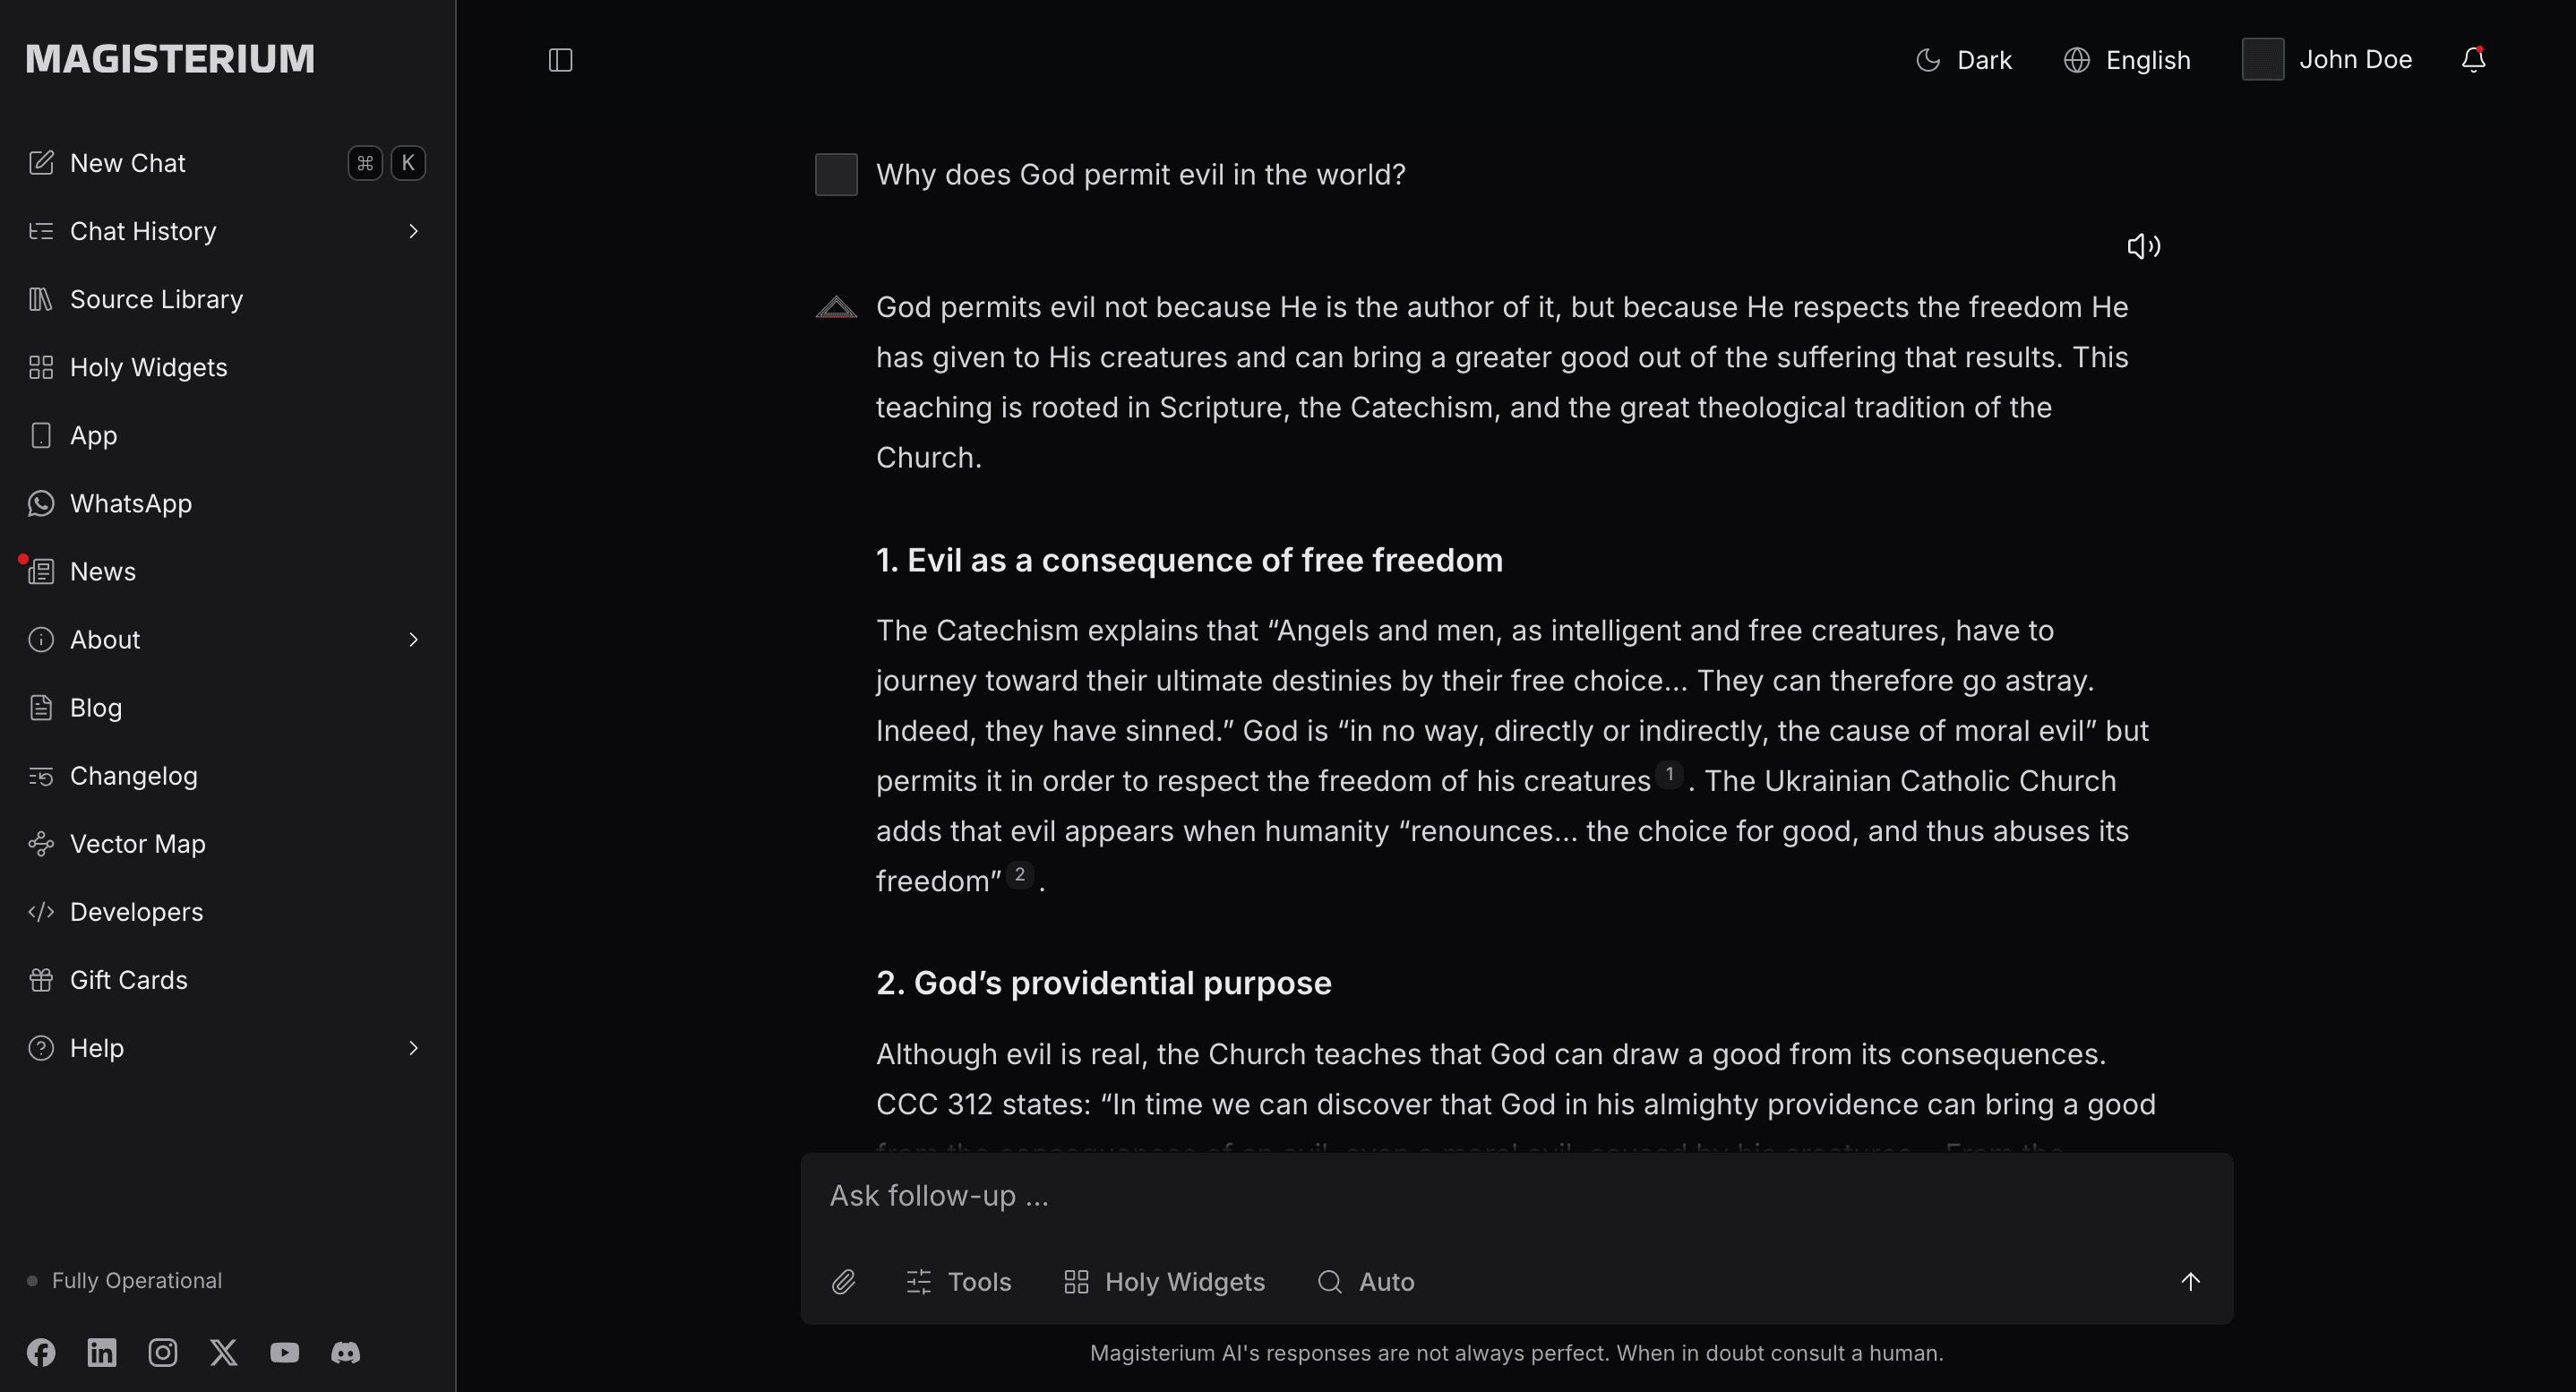Open the Facebook social link
The height and width of the screenshot is (1392, 2576).
41,1353
